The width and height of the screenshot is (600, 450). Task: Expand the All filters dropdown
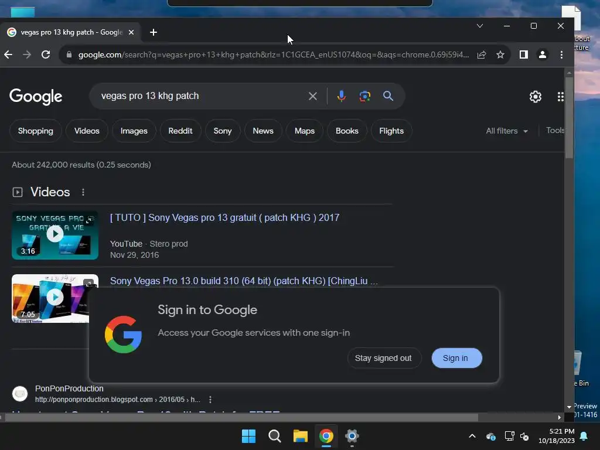pyautogui.click(x=507, y=131)
